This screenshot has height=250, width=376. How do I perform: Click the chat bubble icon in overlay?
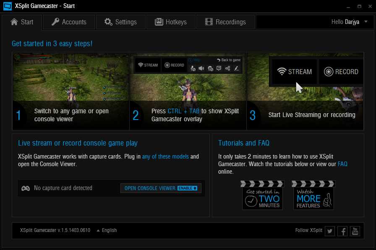(219, 68)
